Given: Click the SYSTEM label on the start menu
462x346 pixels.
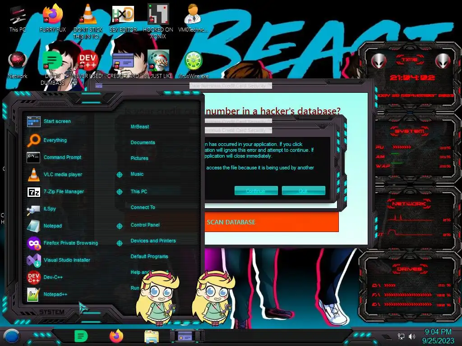Looking at the screenshot, I should (x=52, y=312).
